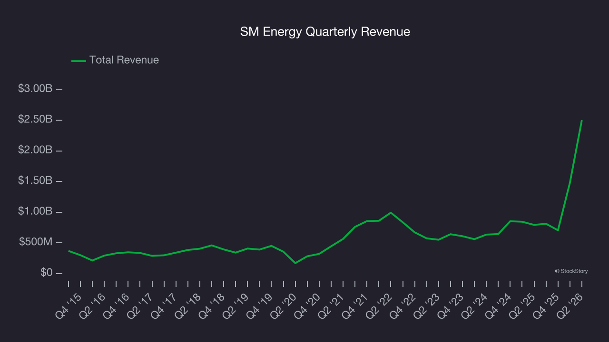Image resolution: width=609 pixels, height=342 pixels.
Task: Click the $0 axis label
Action: 46,273
